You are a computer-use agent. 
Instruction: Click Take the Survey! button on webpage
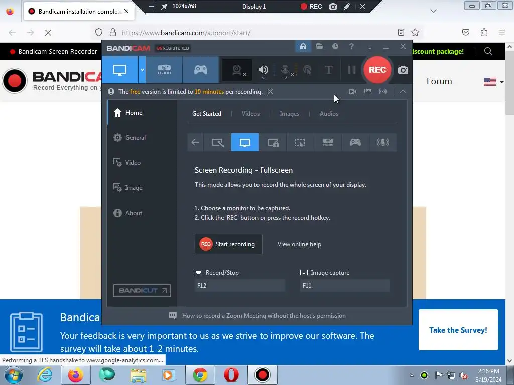(x=458, y=330)
